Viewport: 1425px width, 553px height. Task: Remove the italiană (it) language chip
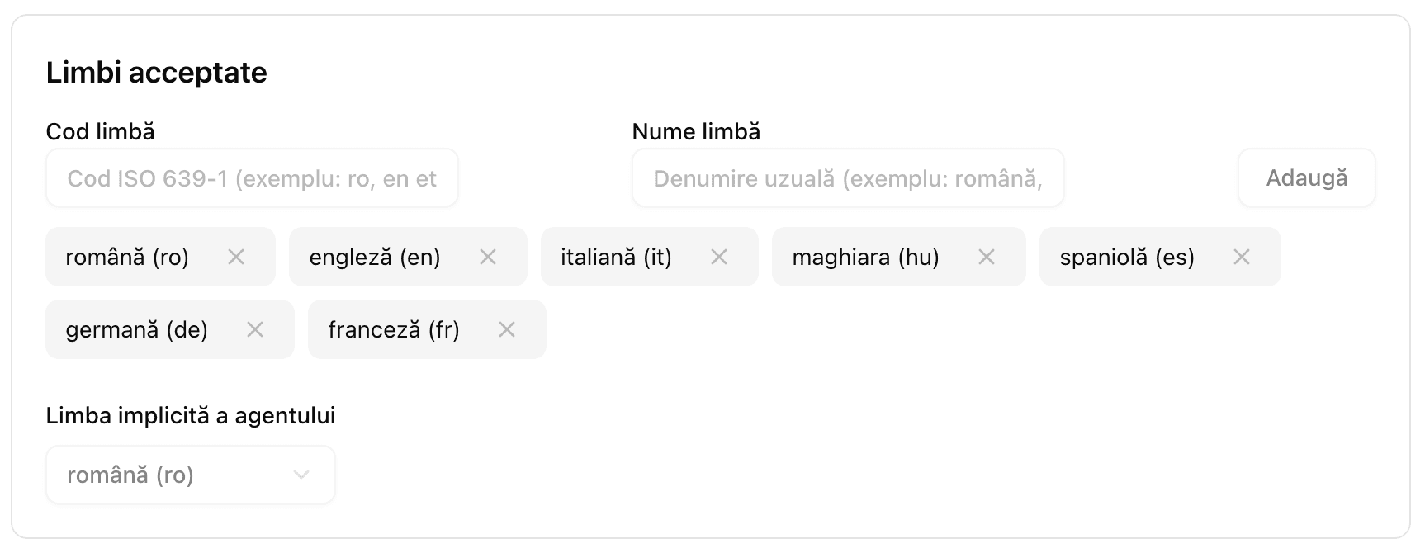tap(718, 257)
